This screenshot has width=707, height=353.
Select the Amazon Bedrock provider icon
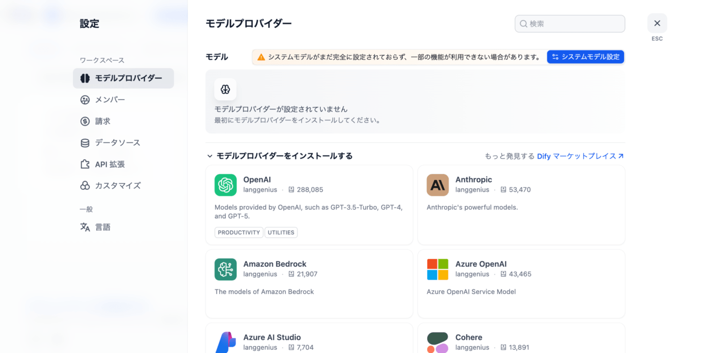pos(225,269)
